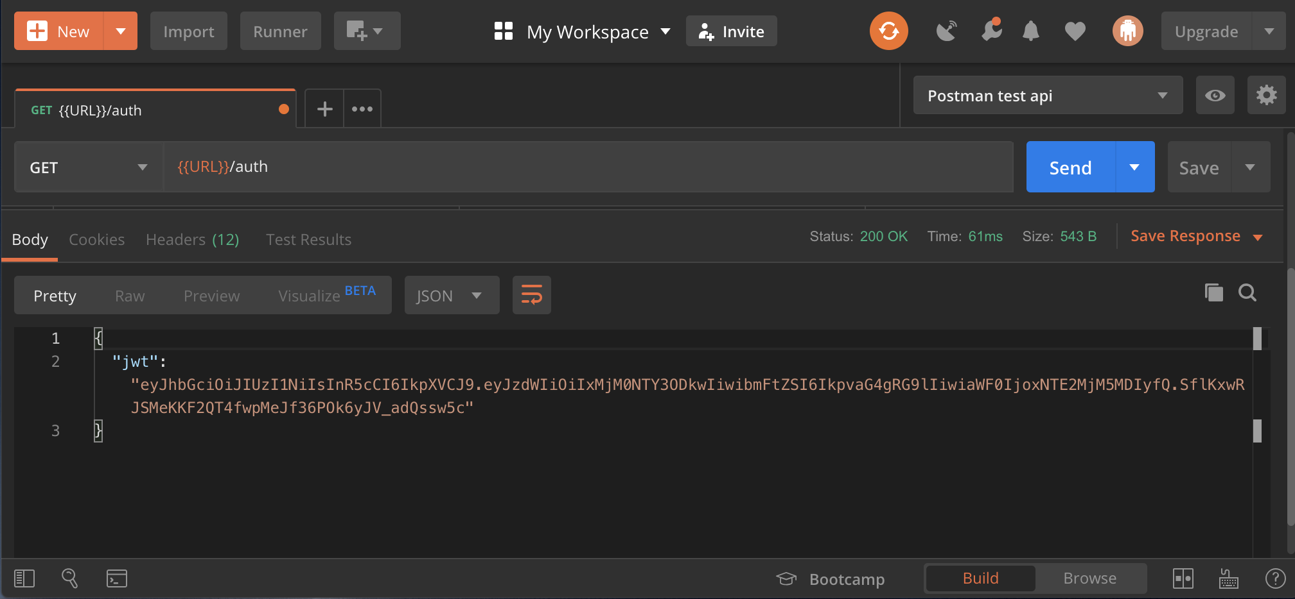
Task: Switch to the Cookies tab
Action: click(97, 239)
